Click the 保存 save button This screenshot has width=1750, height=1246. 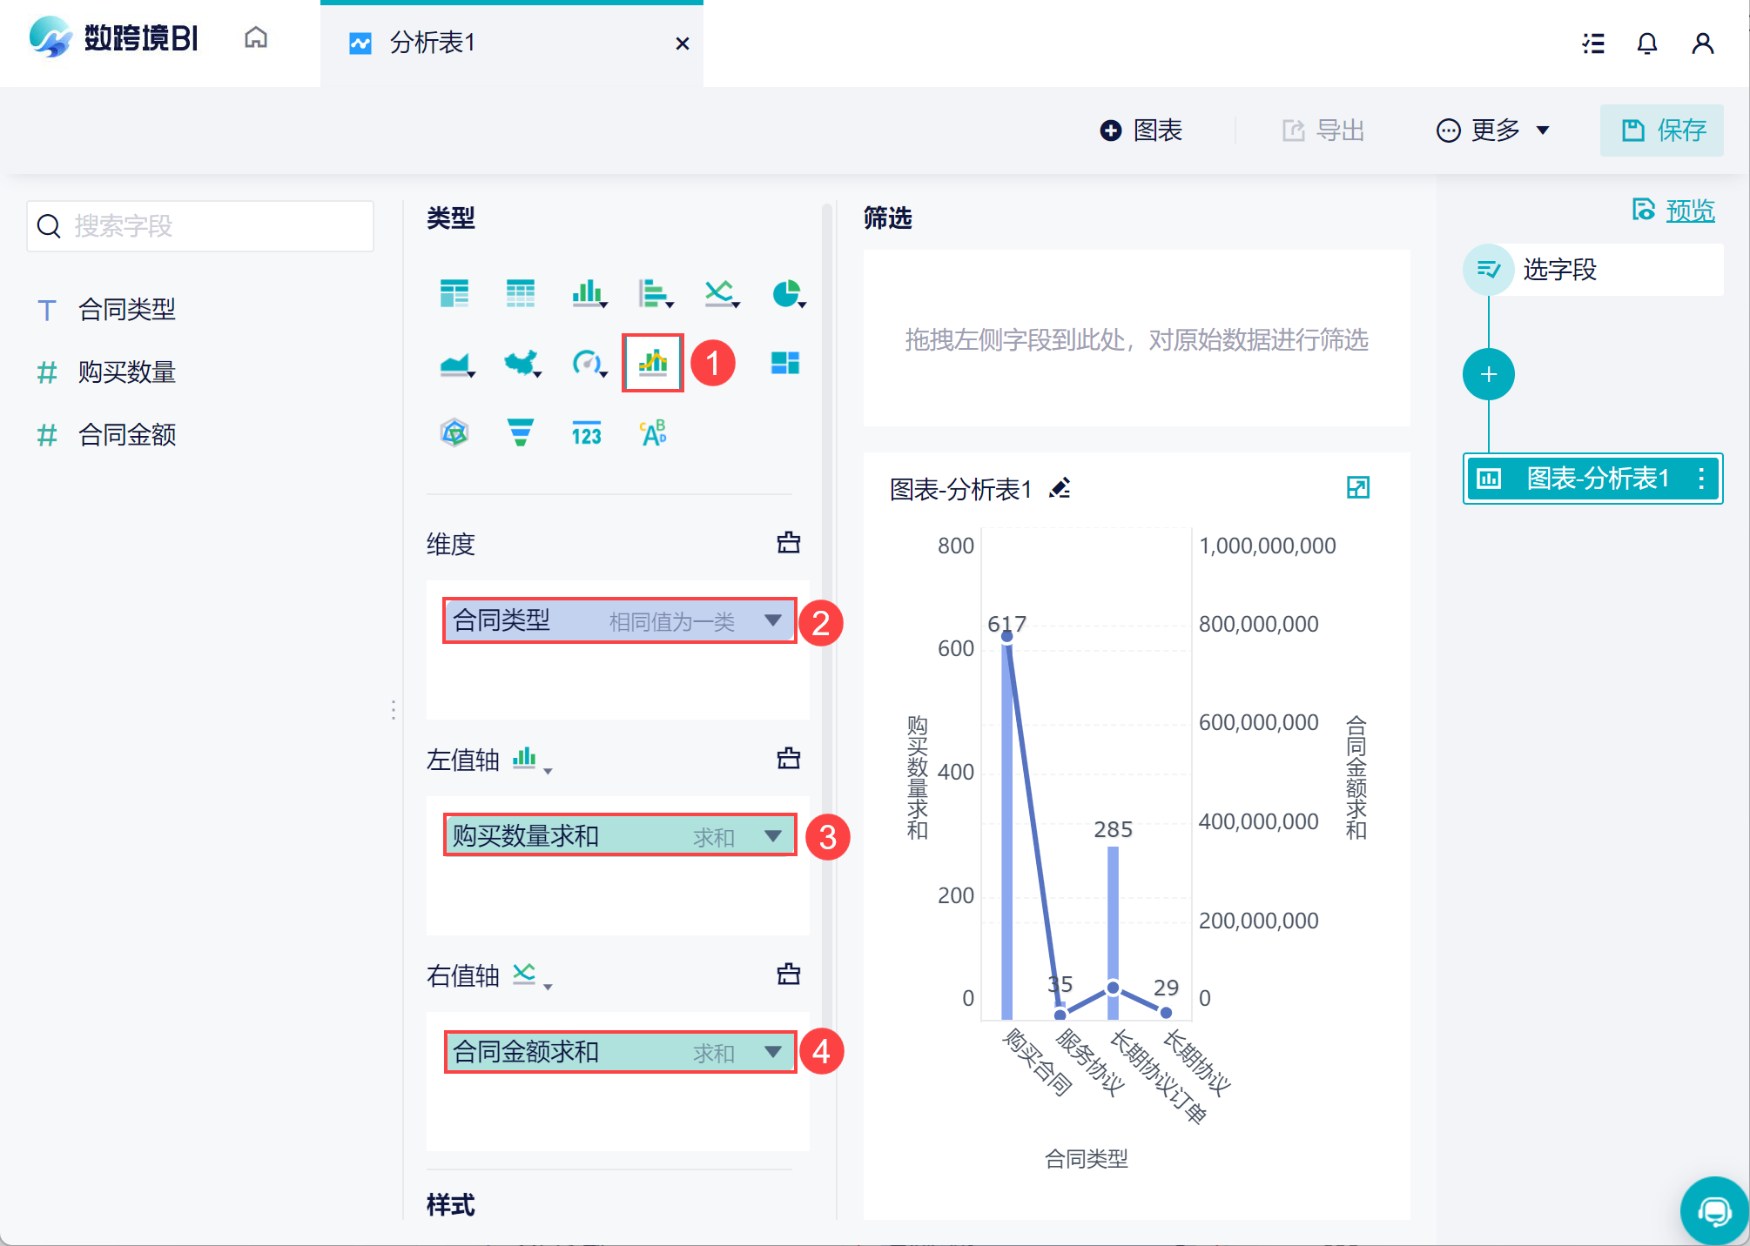1661,131
